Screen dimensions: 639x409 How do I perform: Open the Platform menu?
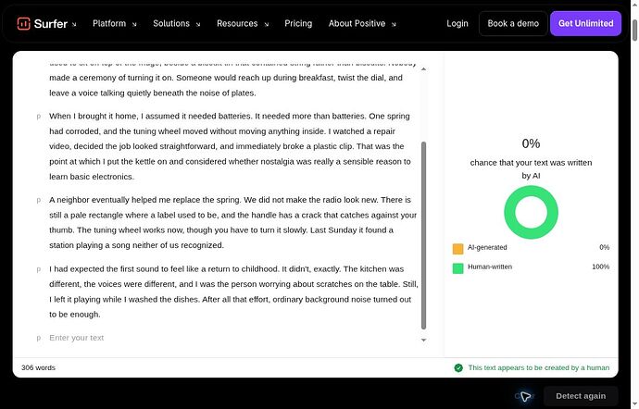coord(109,24)
